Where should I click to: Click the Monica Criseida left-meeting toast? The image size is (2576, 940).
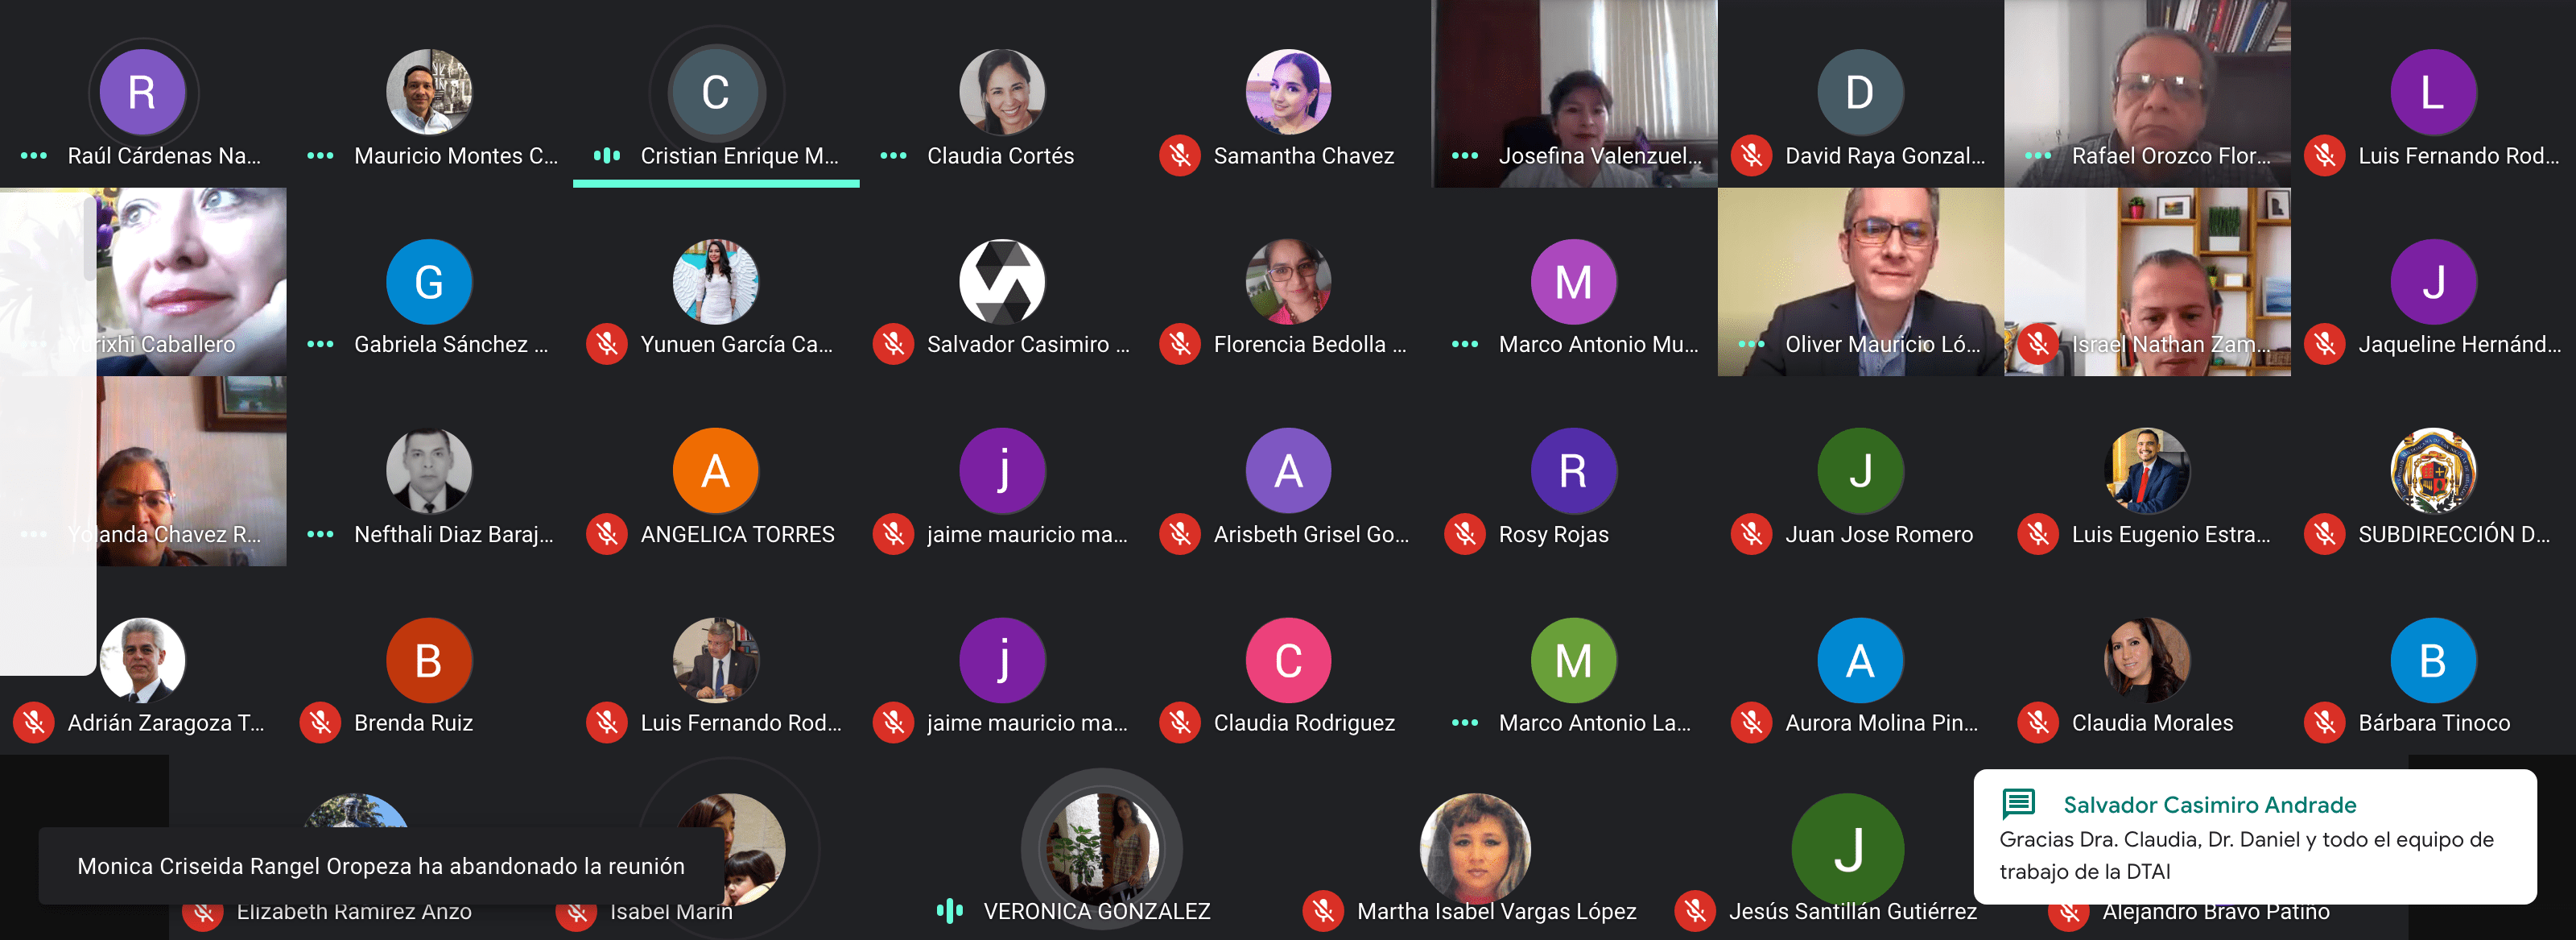(380, 866)
